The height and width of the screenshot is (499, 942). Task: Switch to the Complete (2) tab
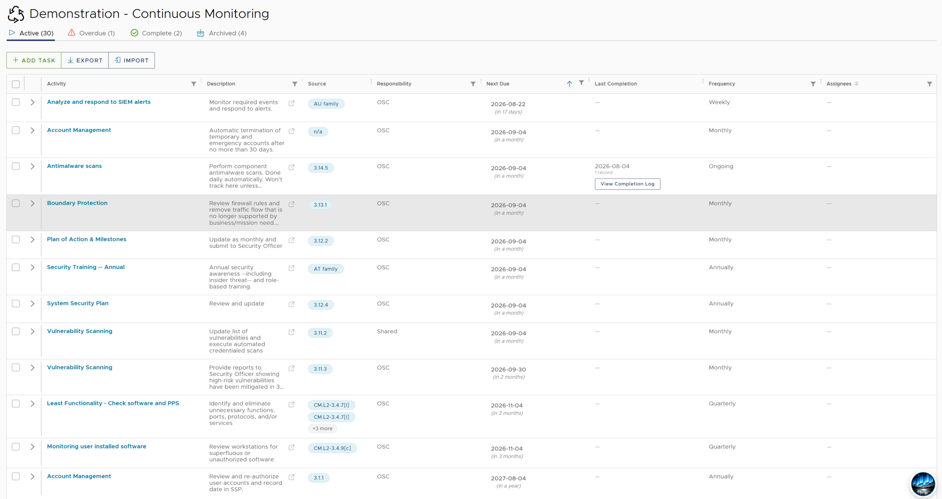pos(156,33)
